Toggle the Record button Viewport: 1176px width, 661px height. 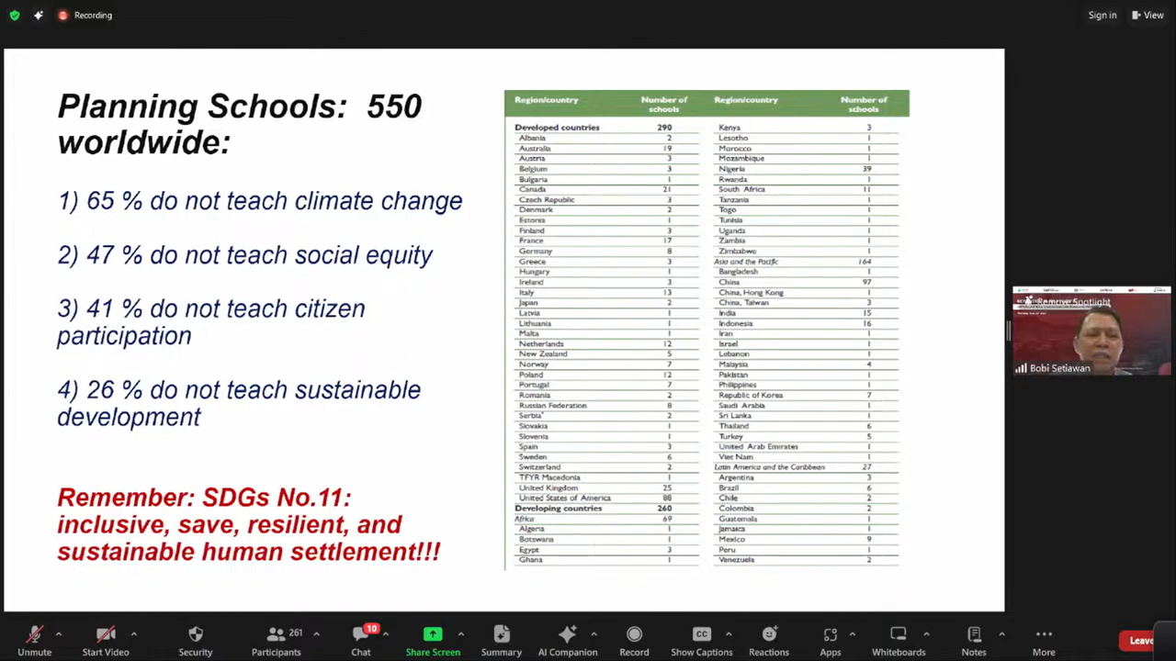634,641
